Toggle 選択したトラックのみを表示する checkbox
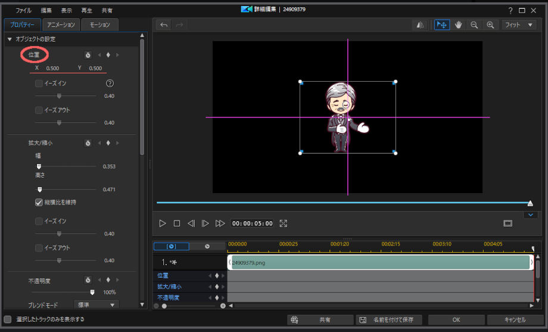Viewport: 548px width, 332px height. click(x=8, y=319)
